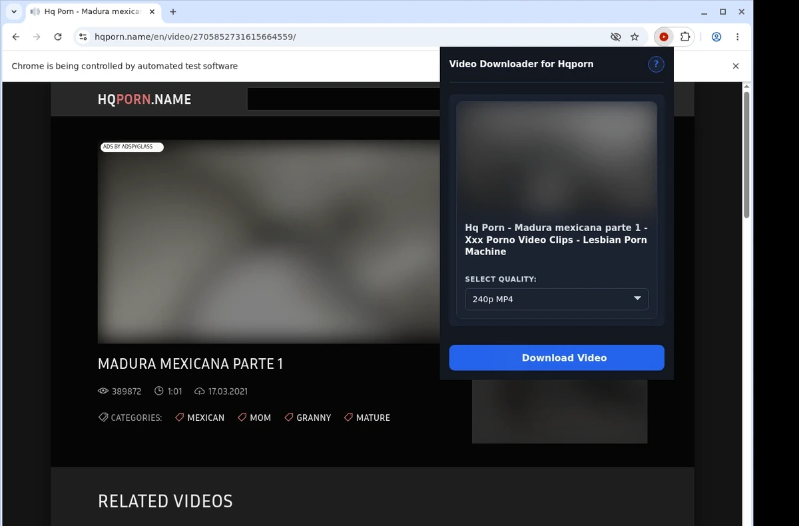
Task: Expand the tab search dropdown arrow
Action: click(x=14, y=12)
